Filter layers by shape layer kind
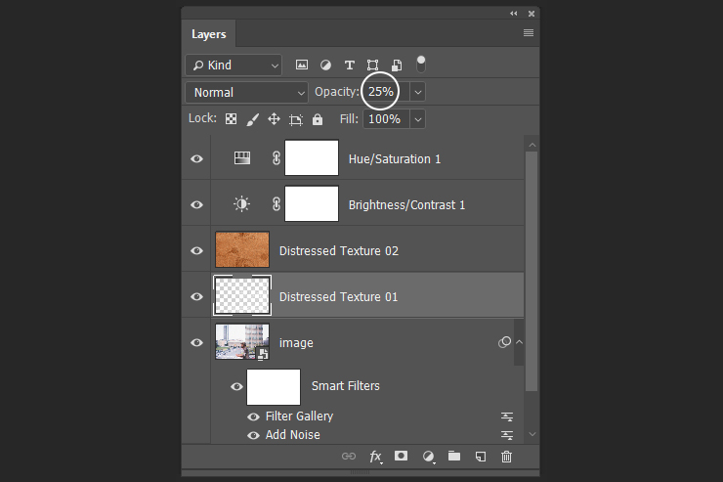Screen dimensions: 723x482 [x=372, y=66]
